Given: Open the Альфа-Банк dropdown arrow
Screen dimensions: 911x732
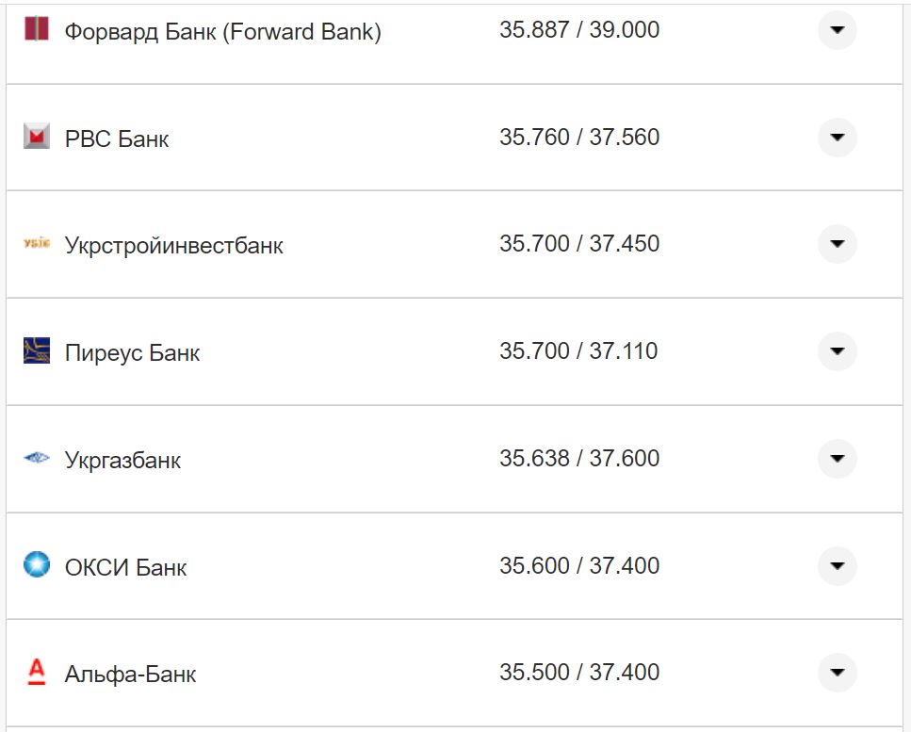Looking at the screenshot, I should [x=837, y=673].
